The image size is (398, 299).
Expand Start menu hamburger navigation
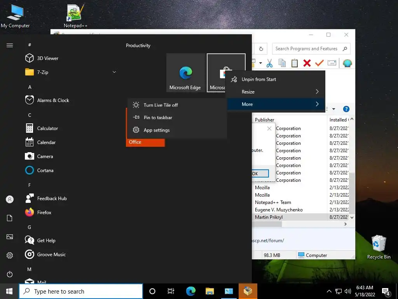(10, 45)
